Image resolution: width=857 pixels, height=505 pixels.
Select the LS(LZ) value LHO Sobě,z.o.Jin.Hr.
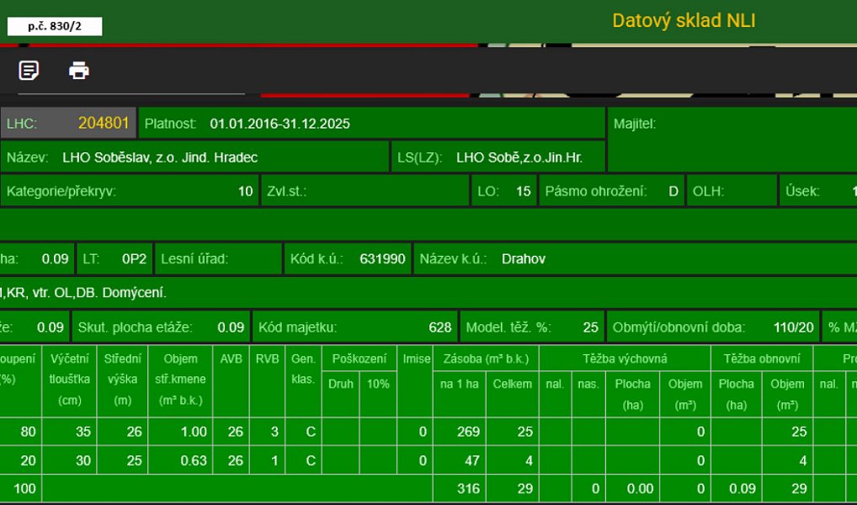click(519, 158)
